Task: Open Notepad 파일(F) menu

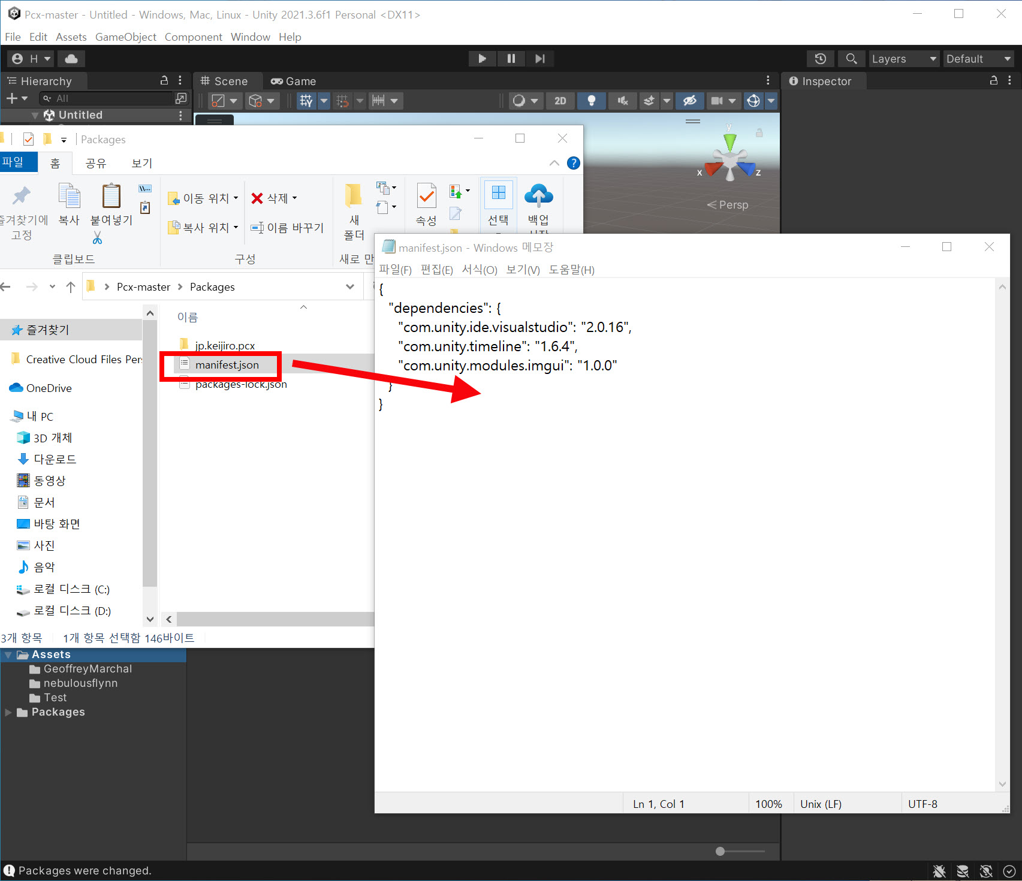Action: 396,270
